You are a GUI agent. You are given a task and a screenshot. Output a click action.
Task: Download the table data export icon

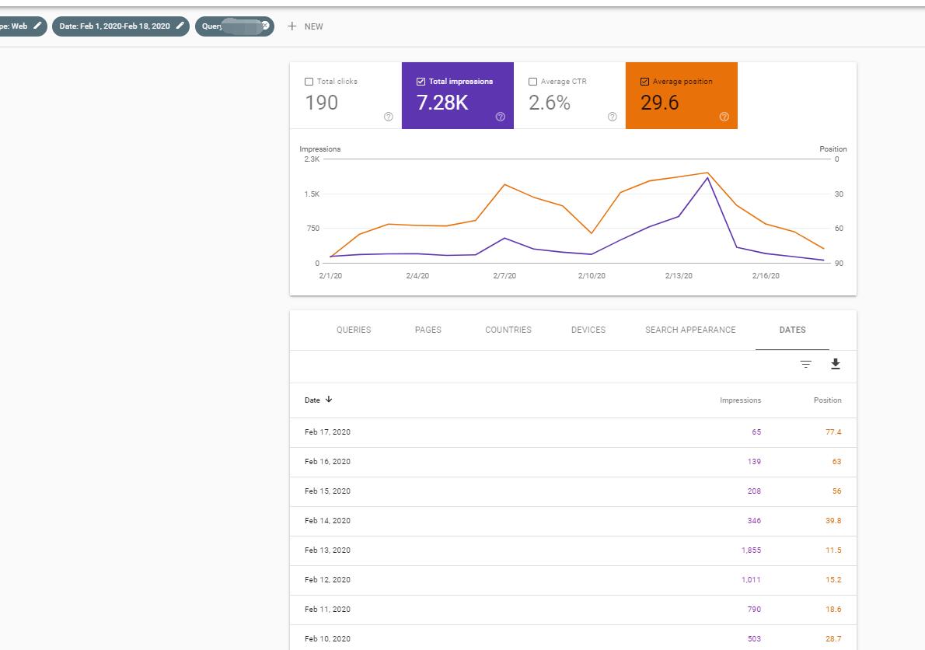836,364
